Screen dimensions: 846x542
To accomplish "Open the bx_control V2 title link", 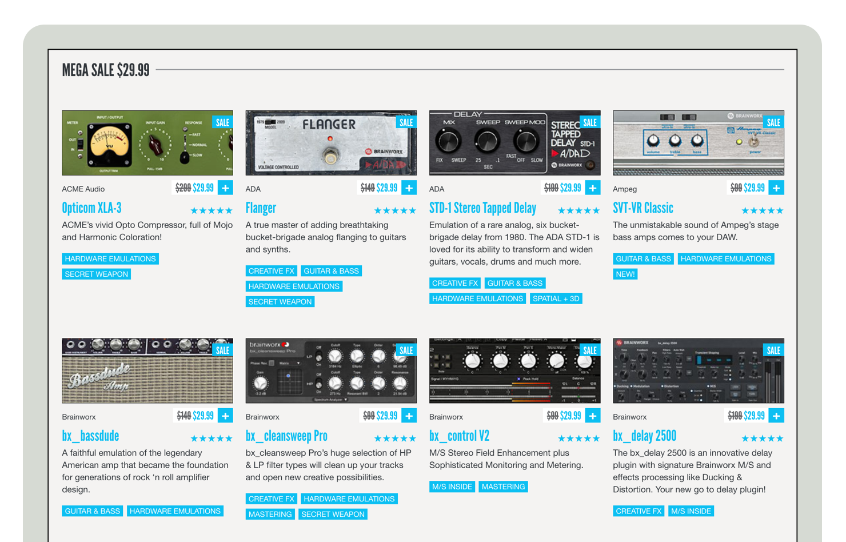I will (x=459, y=436).
